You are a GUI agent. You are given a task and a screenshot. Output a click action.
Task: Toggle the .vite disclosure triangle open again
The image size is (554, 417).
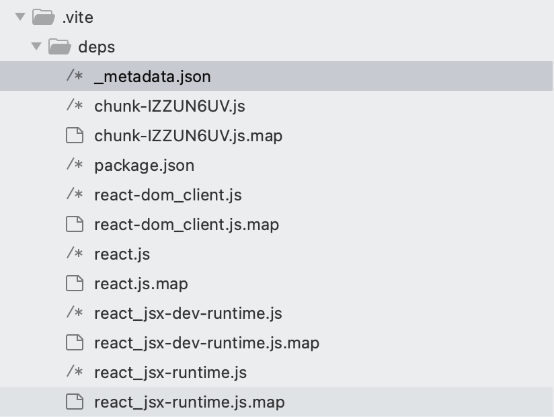coord(19,17)
